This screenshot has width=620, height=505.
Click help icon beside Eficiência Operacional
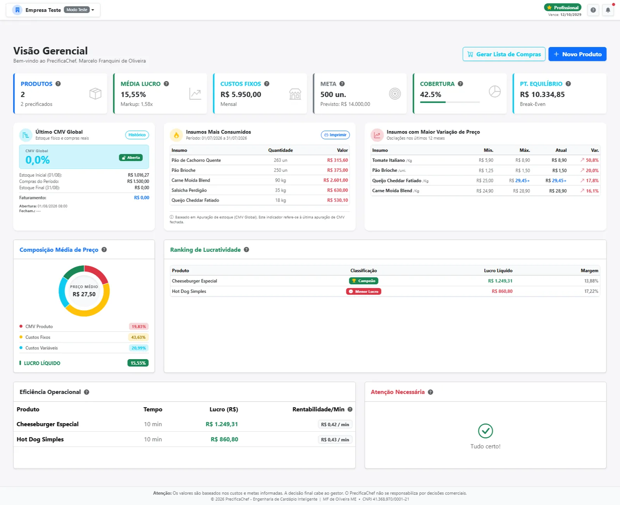tap(86, 392)
